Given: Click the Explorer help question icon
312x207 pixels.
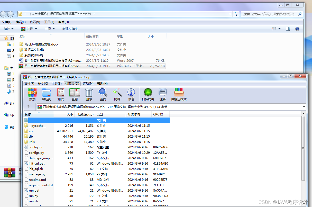Looking at the screenshot, I should [x=297, y=29].
